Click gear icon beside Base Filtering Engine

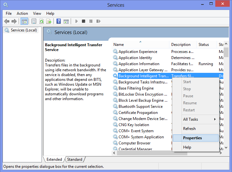[x=115, y=88]
